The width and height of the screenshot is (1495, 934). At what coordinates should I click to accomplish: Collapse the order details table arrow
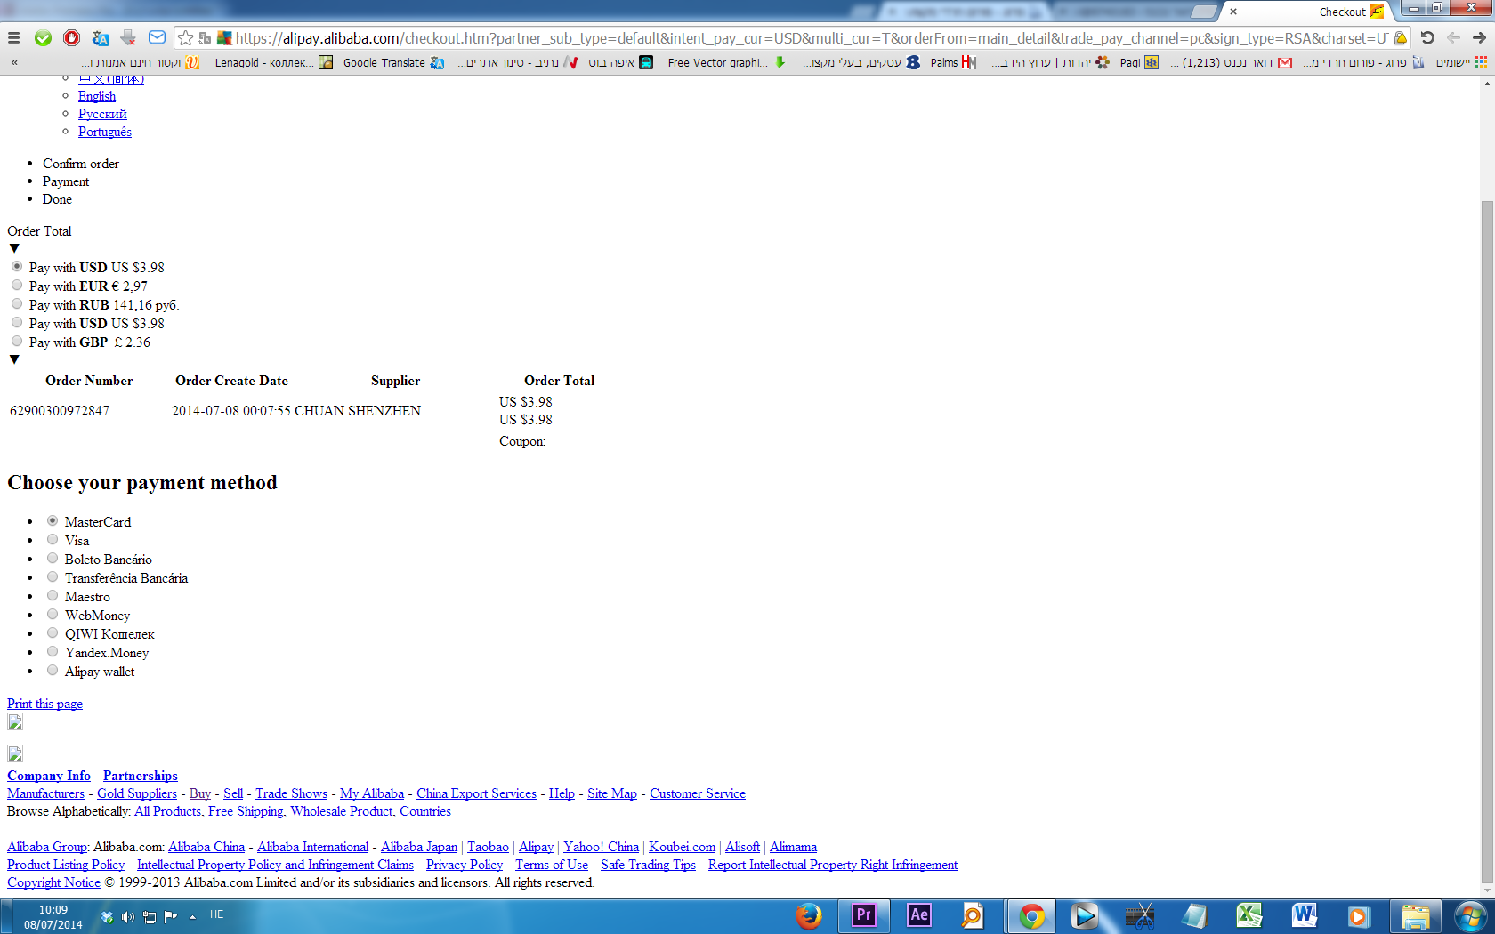(14, 359)
